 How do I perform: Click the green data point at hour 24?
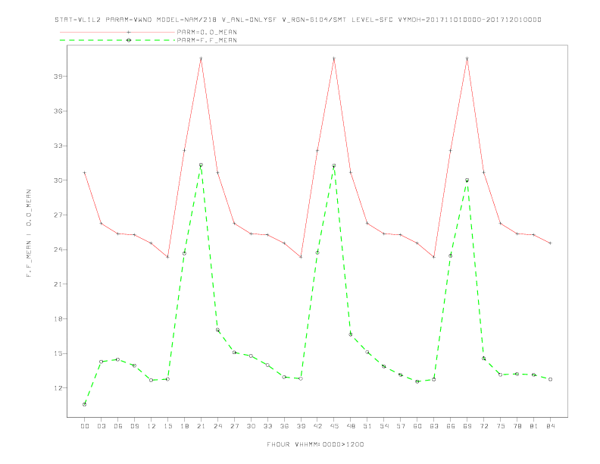tap(217, 330)
